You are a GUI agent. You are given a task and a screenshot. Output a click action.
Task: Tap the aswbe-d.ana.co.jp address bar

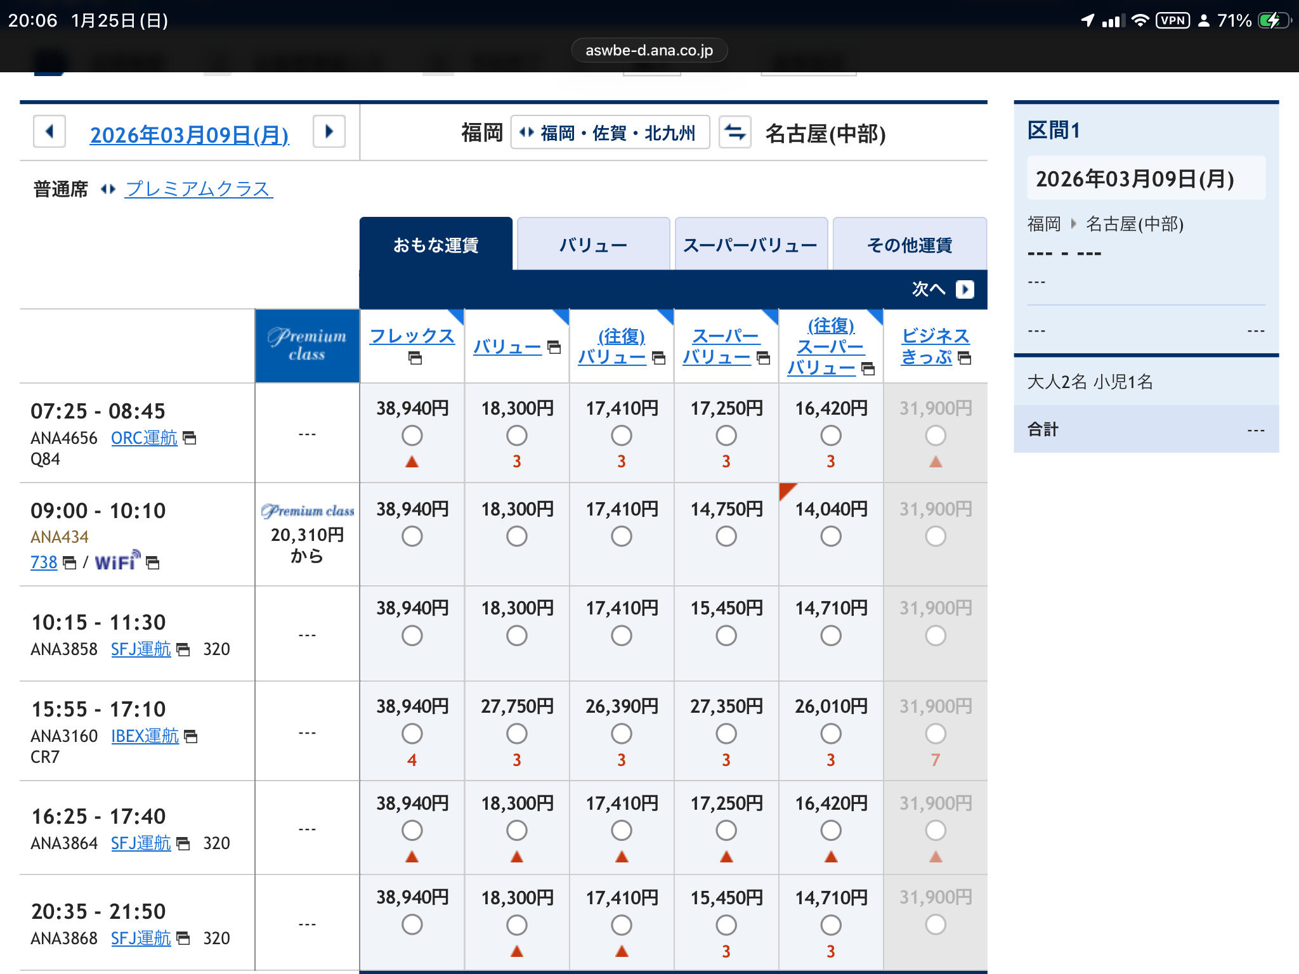(649, 50)
